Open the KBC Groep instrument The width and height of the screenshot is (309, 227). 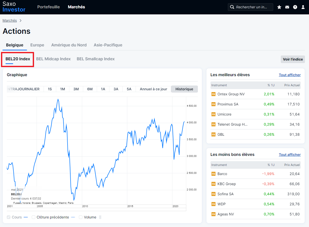227,184
